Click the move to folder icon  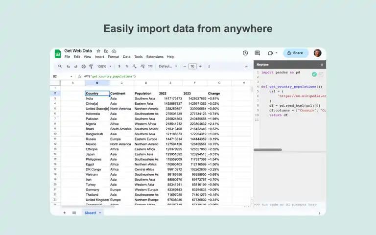[106, 51]
